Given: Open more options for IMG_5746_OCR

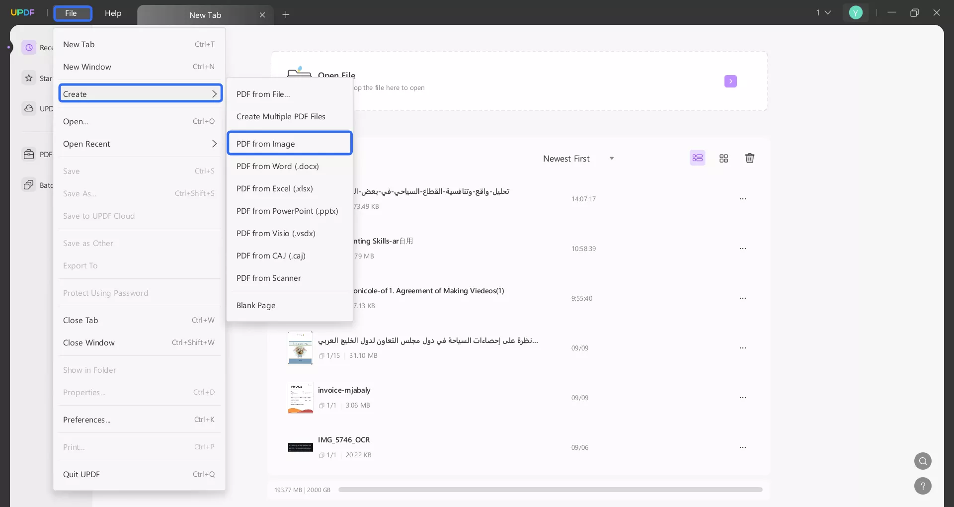Looking at the screenshot, I should [743, 447].
